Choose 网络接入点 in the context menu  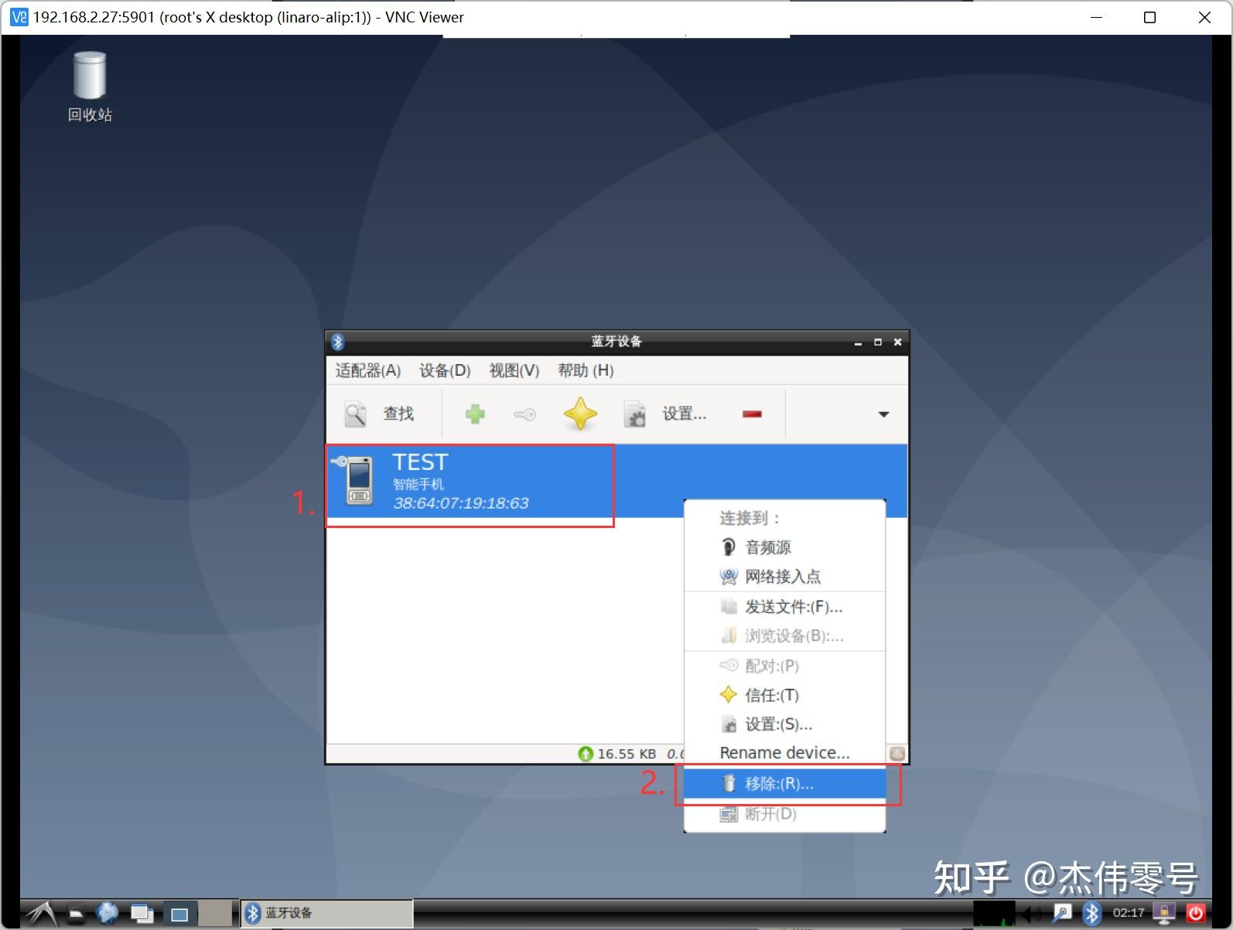[784, 577]
